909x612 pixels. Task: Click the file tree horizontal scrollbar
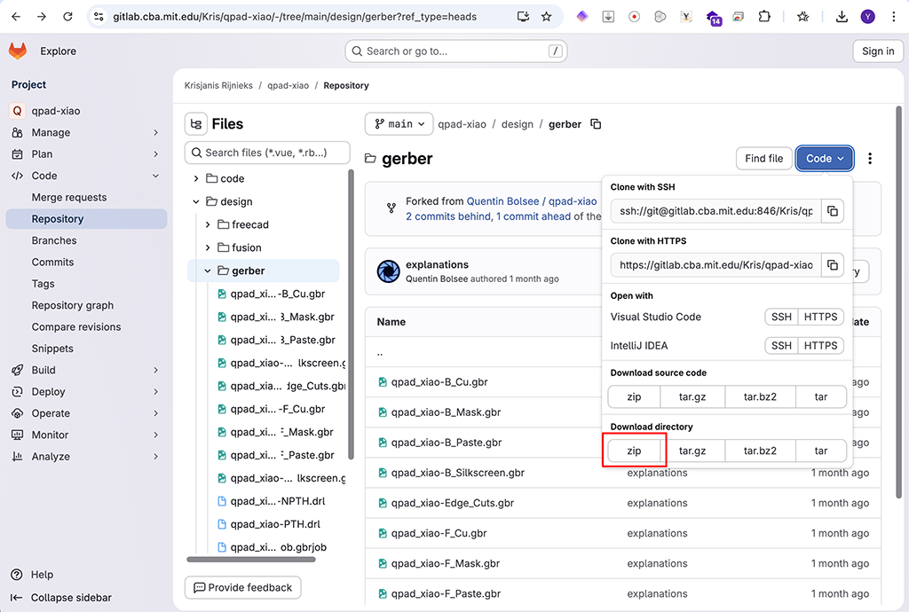coord(251,560)
